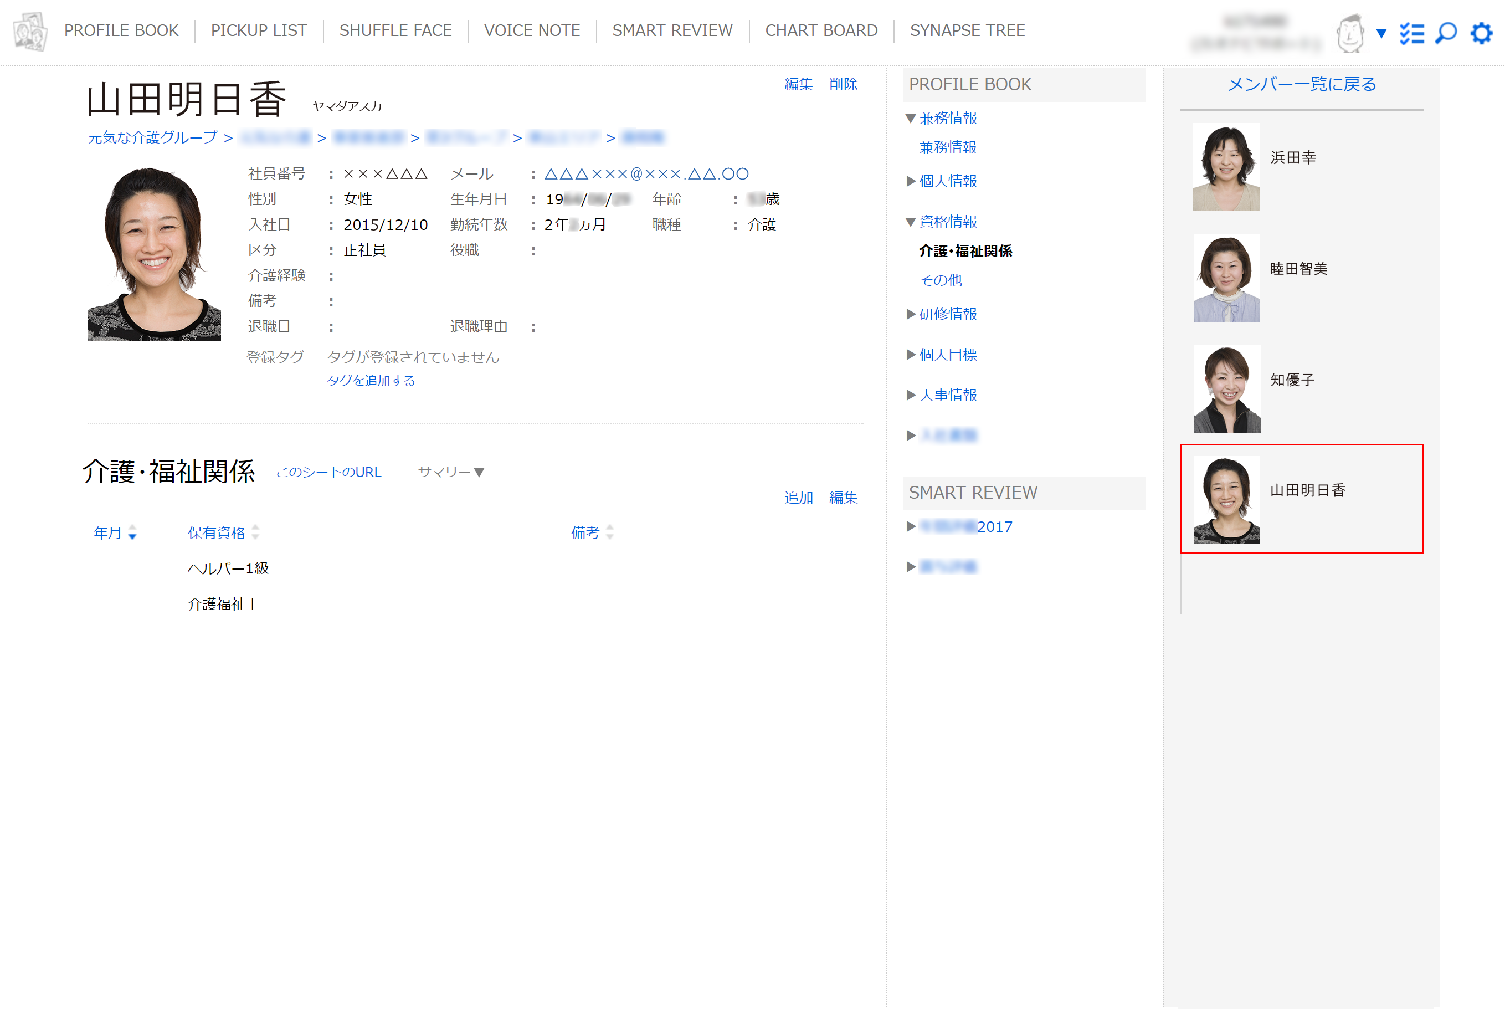Click PICKUP LIST menu item
Viewport: 1505px width, 1009px height.
[259, 30]
